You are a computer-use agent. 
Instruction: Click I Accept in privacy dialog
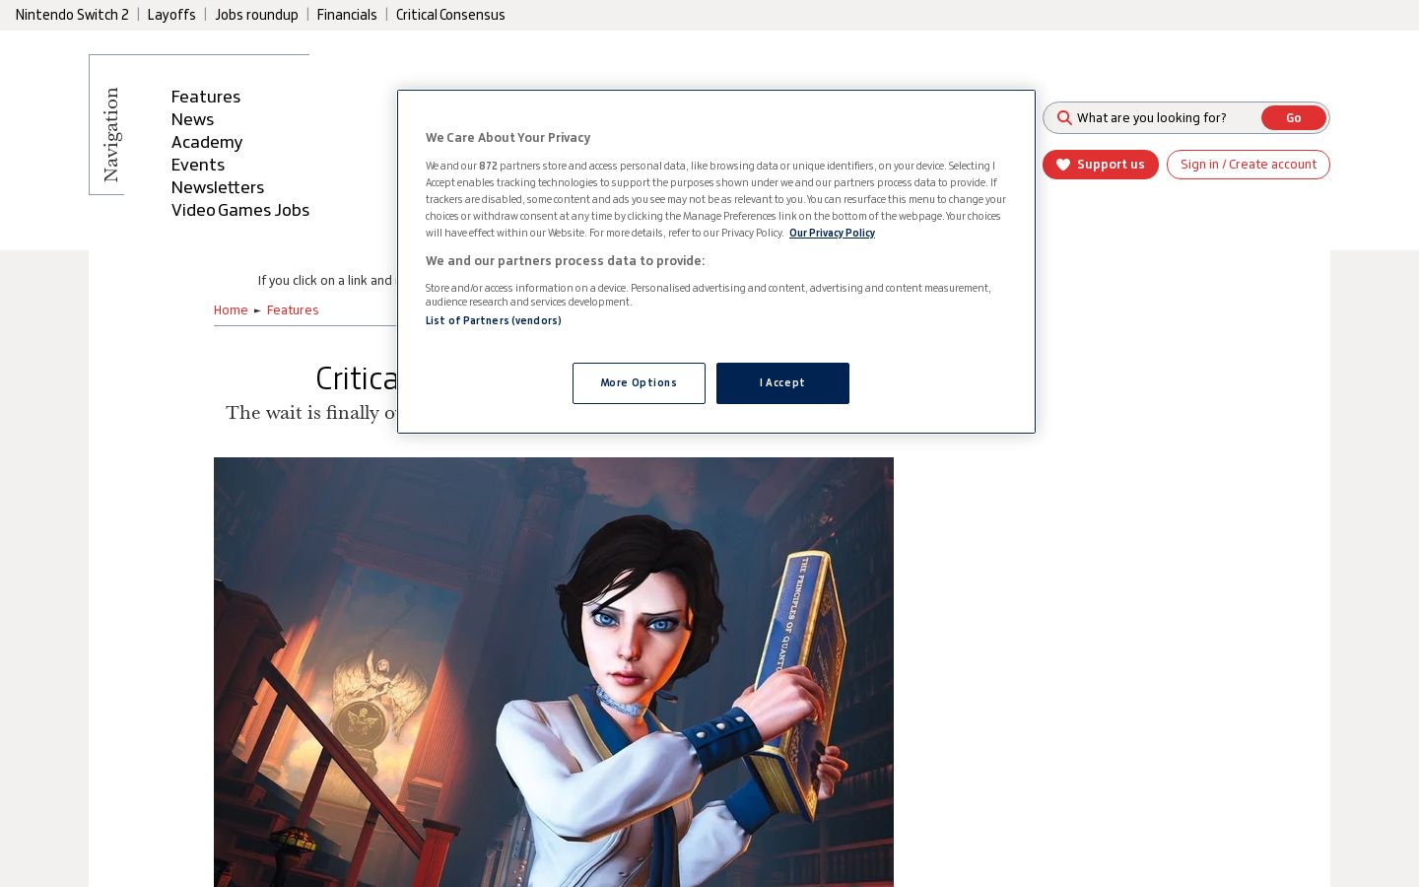point(782,383)
